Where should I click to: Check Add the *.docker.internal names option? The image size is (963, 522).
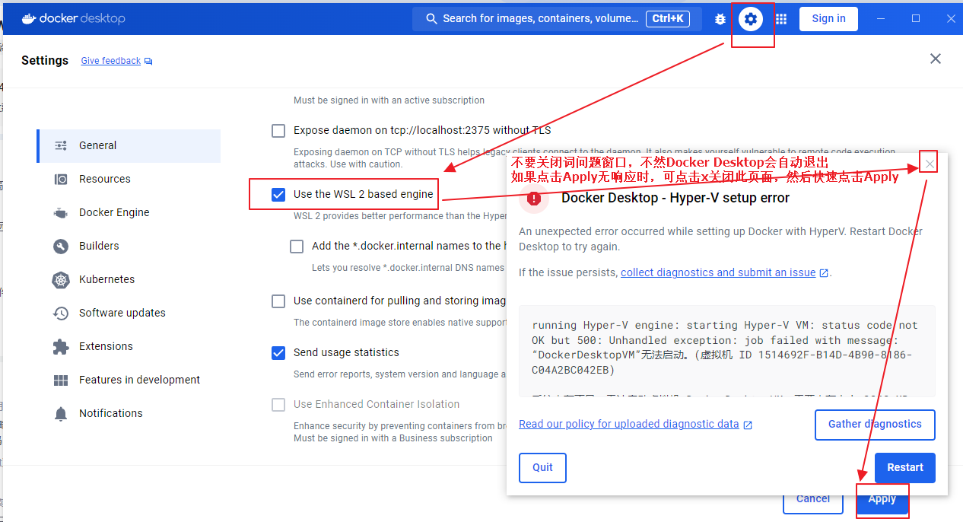tap(297, 247)
